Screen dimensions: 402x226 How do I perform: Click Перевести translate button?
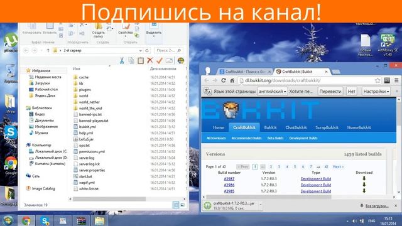point(330,91)
